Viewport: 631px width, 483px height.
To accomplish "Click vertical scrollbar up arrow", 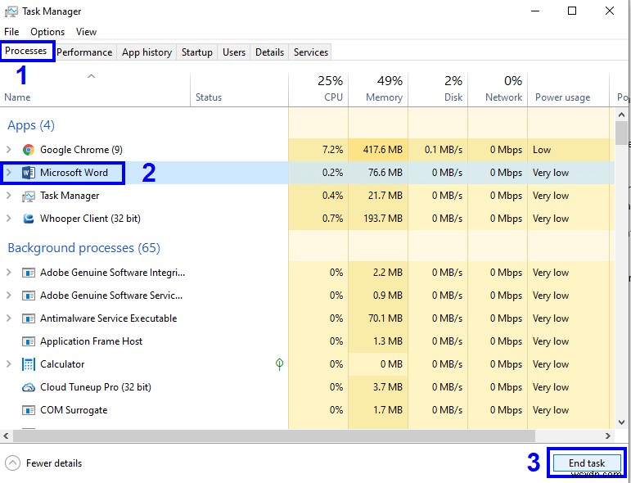I will point(621,115).
